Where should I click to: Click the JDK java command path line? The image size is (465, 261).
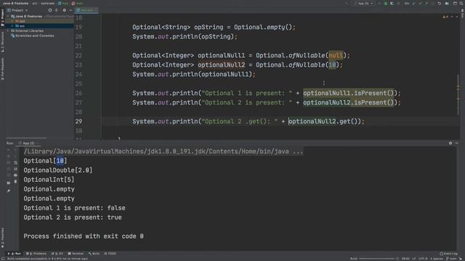tap(163, 152)
